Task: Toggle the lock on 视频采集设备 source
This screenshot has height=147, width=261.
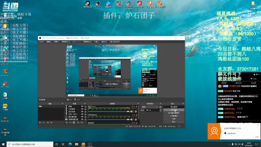Action: click(x=85, y=119)
